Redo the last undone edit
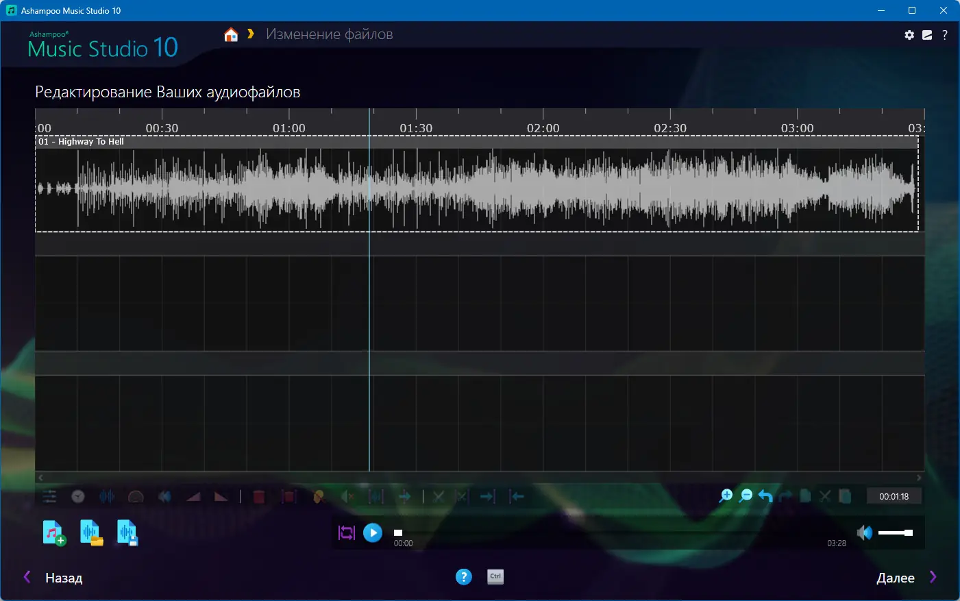Viewport: 960px width, 601px height. click(x=785, y=495)
